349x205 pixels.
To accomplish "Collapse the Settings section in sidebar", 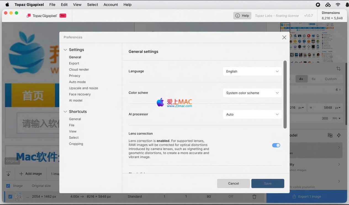I will 65,50.
